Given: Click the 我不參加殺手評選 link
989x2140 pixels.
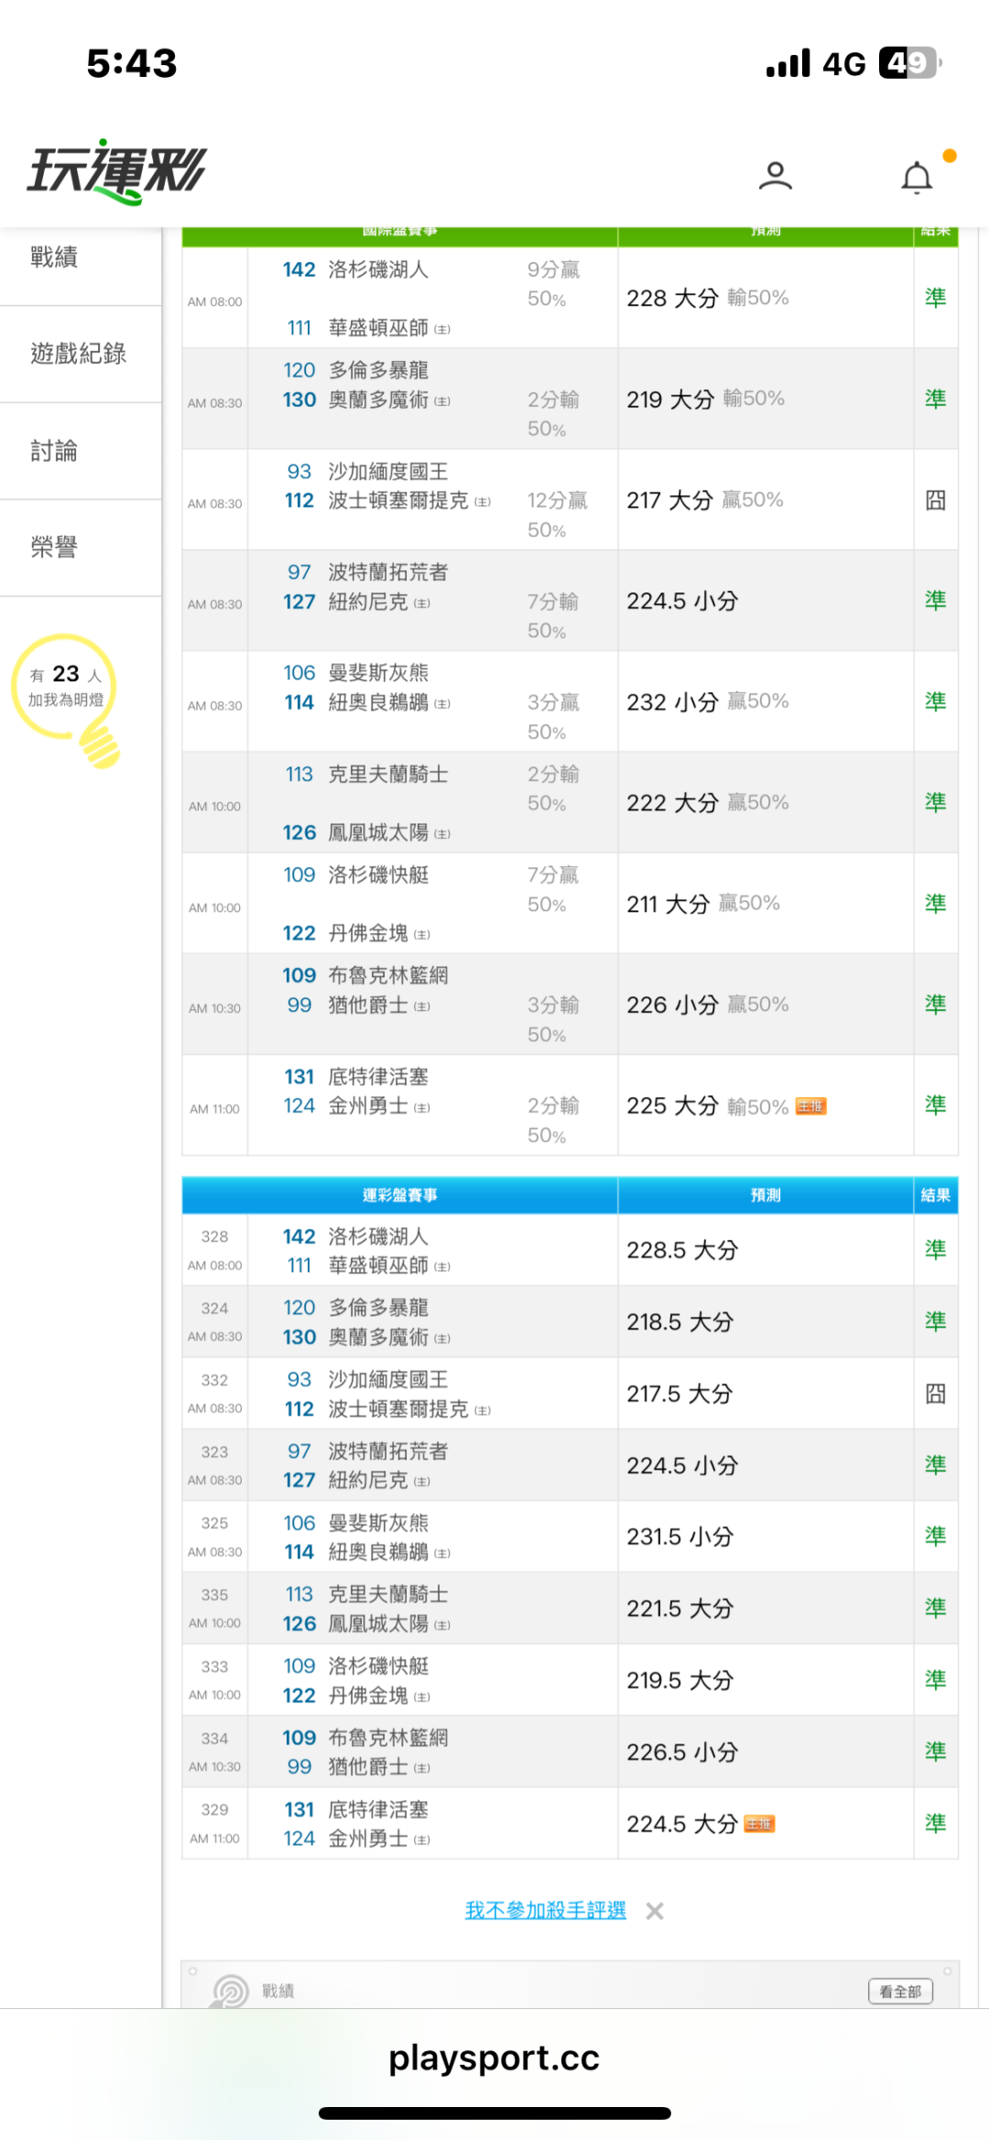Looking at the screenshot, I should pos(545,1910).
